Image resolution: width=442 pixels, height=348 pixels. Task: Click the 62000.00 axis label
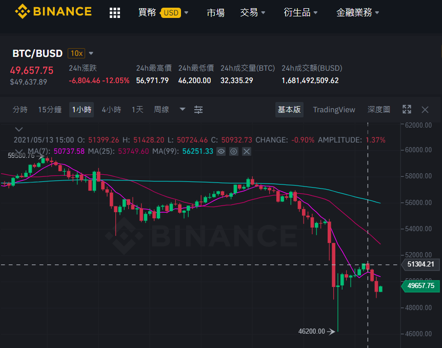tap(418, 126)
